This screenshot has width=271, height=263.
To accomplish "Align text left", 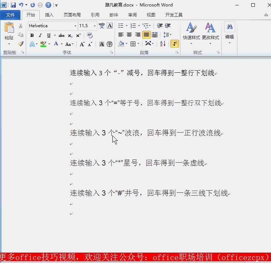I will point(121,35).
